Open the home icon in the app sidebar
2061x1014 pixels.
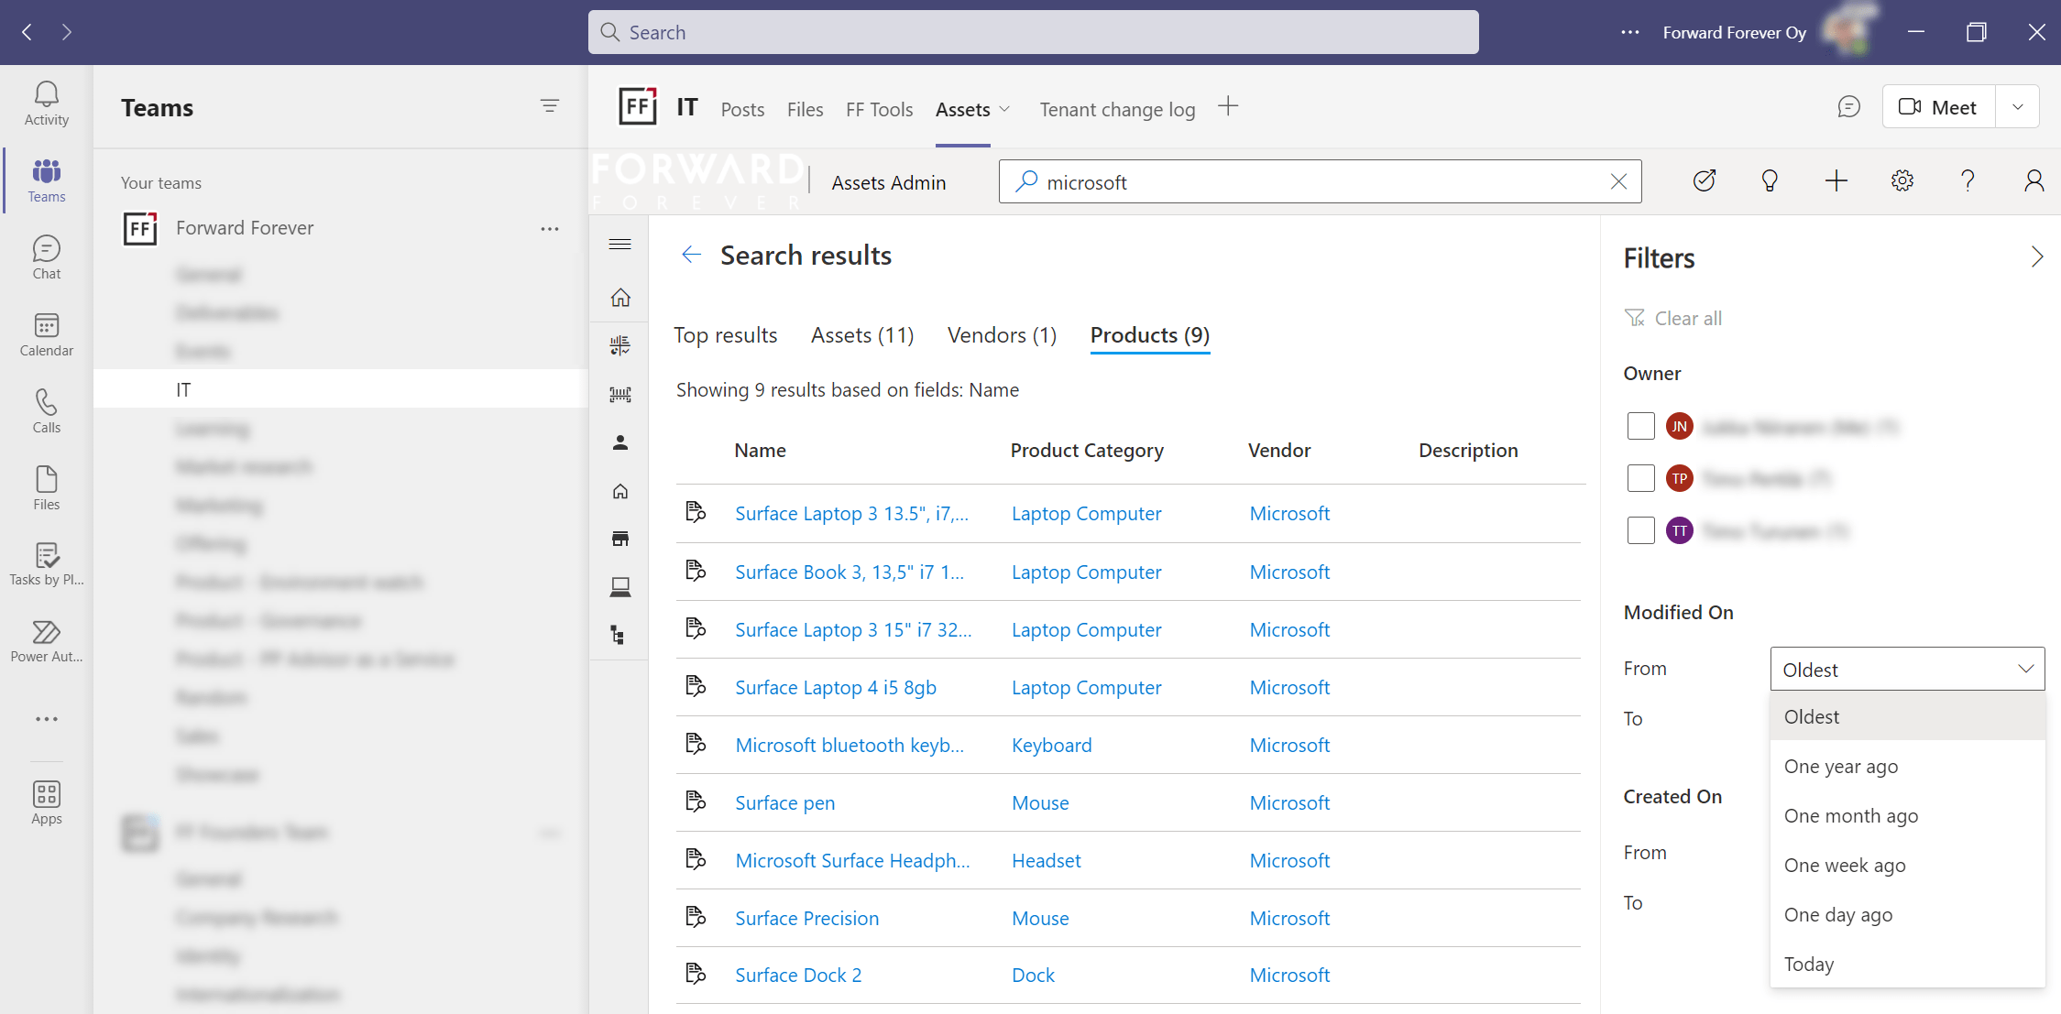coord(620,298)
